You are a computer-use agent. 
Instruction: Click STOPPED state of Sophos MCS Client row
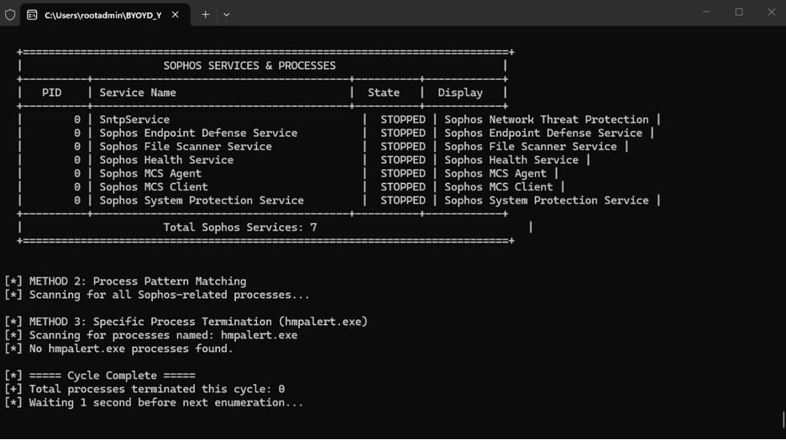[x=403, y=187]
